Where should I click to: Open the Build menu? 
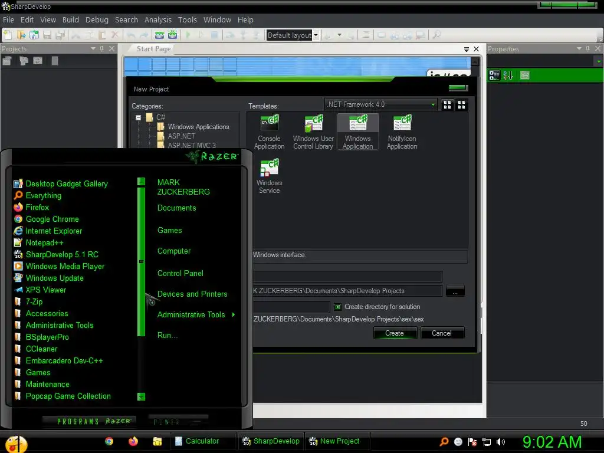[x=71, y=19]
